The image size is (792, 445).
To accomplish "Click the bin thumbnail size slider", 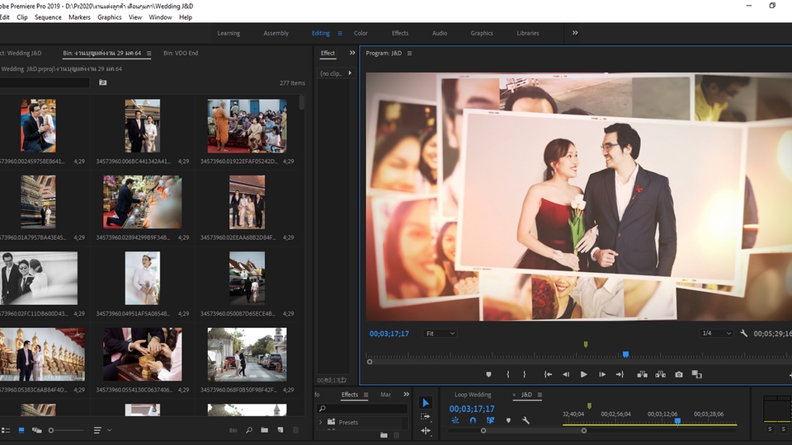I will 51,430.
